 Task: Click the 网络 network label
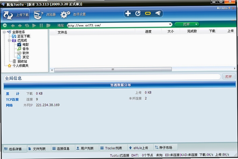[9, 105]
